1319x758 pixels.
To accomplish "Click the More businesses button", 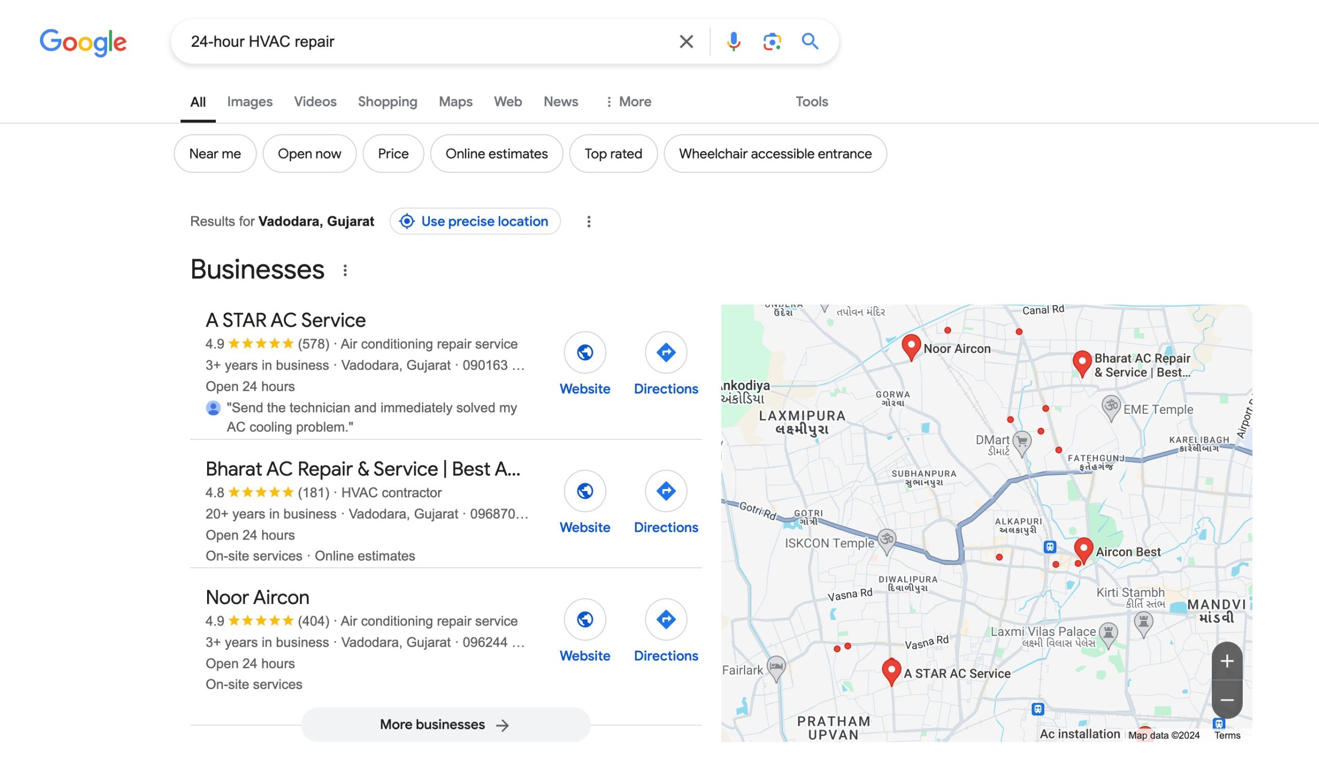I will point(446,724).
